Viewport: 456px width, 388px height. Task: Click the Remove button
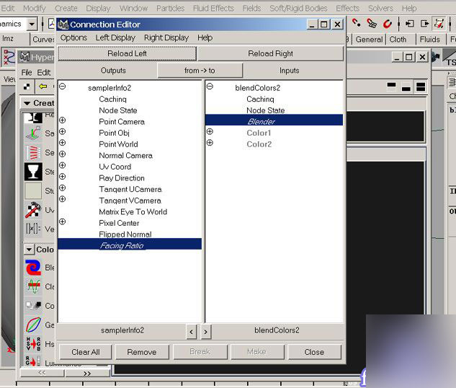point(142,352)
